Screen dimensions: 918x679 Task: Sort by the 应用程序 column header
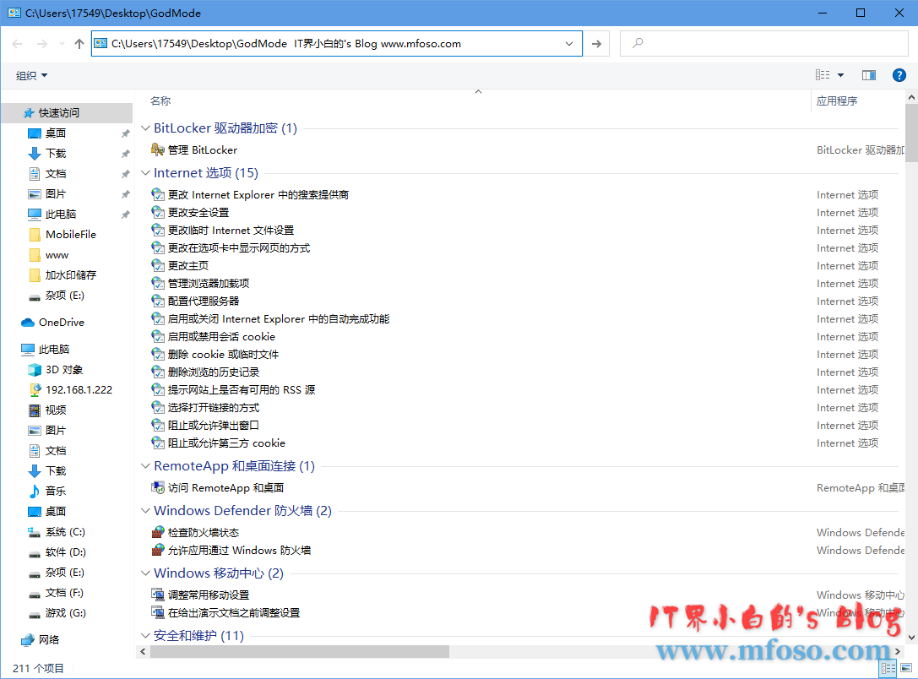point(837,100)
